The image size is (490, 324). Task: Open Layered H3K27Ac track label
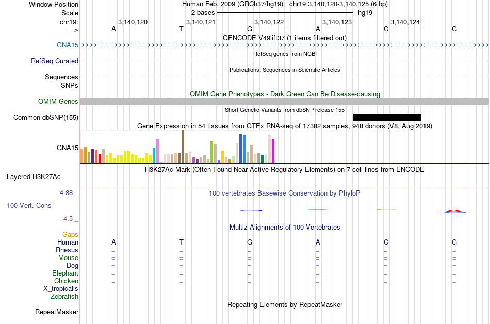[34, 176]
